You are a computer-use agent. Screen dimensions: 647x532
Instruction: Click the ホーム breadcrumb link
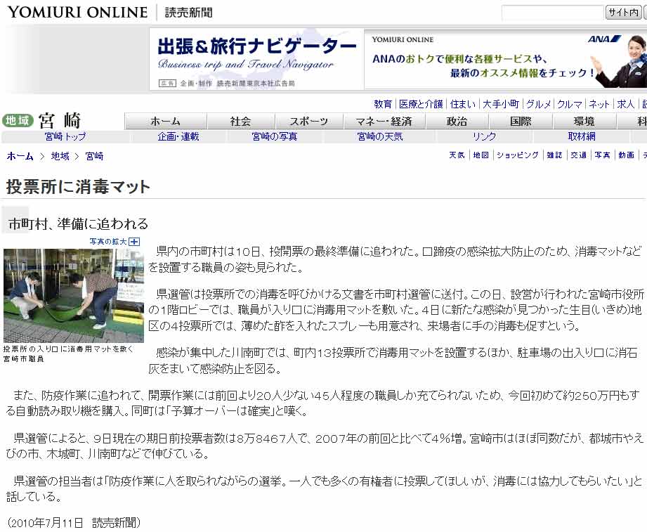pyautogui.click(x=20, y=156)
